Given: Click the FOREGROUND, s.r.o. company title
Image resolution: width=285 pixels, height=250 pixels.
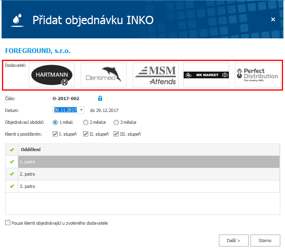Looking at the screenshot, I should point(38,51).
